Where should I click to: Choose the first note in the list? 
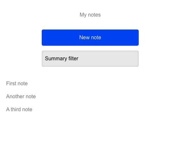17,83
